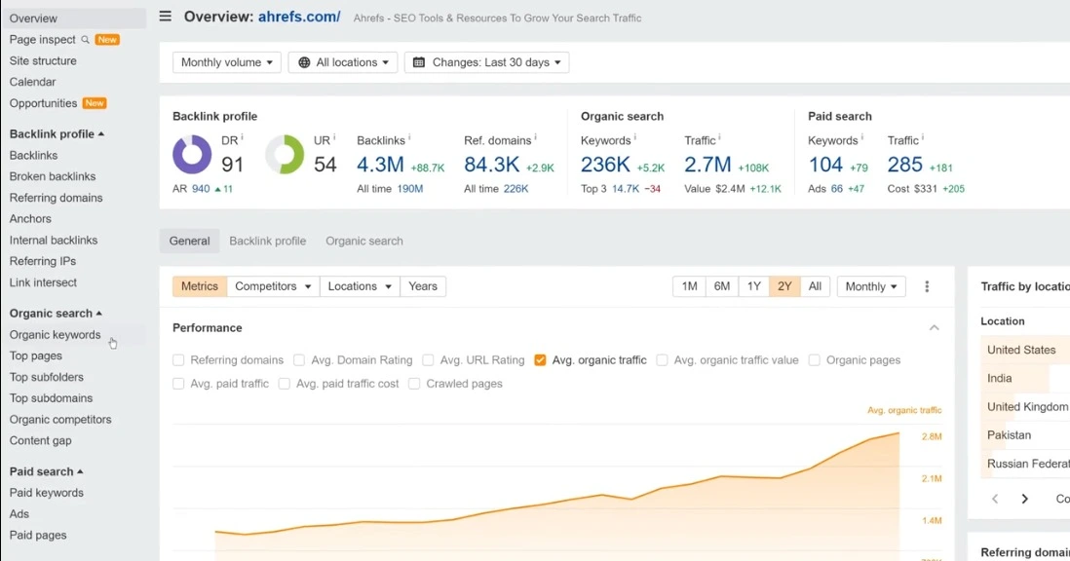Click the UR donut chart icon
1070x561 pixels.
(285, 154)
